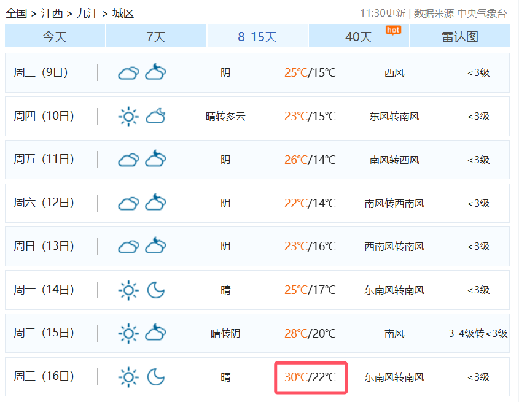Select the 周日 (13日) date label

pyautogui.click(x=44, y=246)
